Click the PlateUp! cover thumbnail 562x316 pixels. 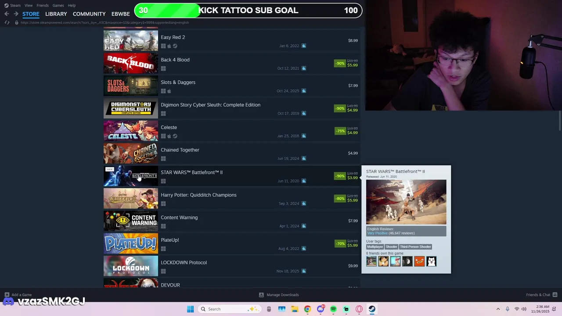pos(131,244)
